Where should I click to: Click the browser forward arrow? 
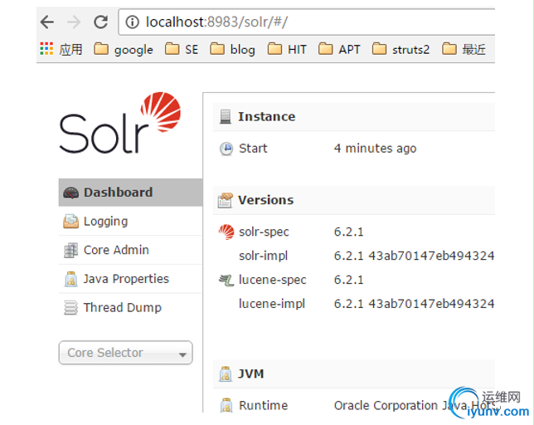(x=74, y=22)
